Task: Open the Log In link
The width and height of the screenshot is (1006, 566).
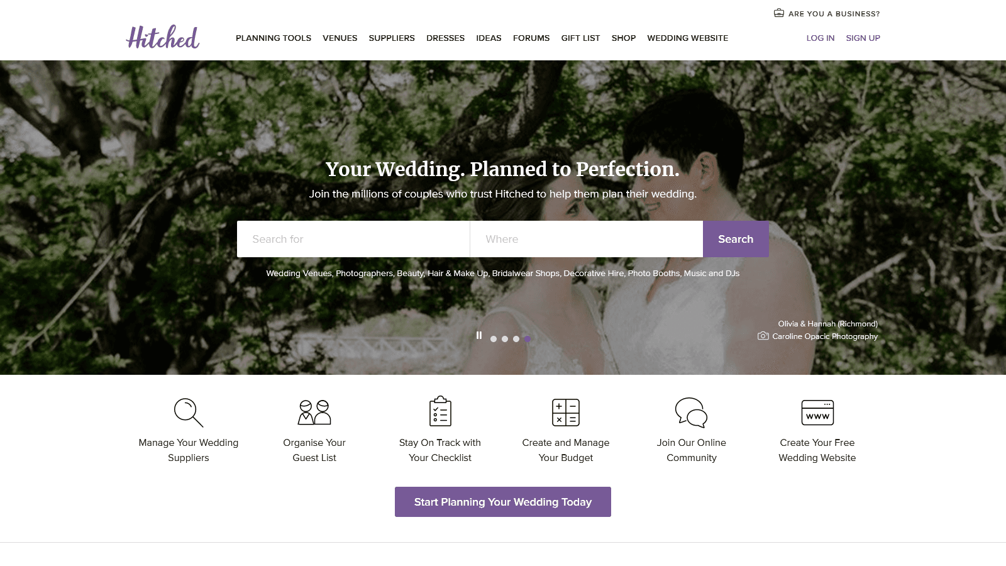Action: click(x=821, y=38)
